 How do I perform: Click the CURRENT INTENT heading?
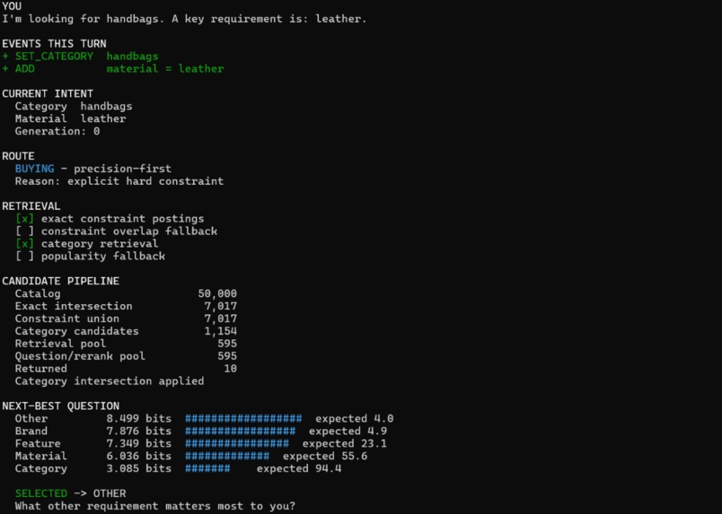pos(48,94)
